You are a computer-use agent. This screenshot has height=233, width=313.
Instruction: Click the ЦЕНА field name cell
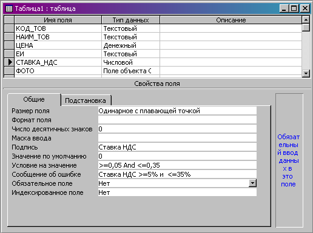[58, 45]
